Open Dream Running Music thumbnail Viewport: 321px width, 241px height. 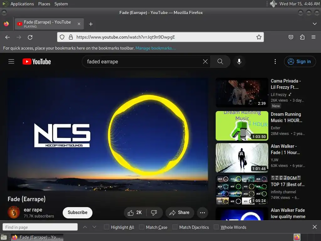tap(242, 126)
